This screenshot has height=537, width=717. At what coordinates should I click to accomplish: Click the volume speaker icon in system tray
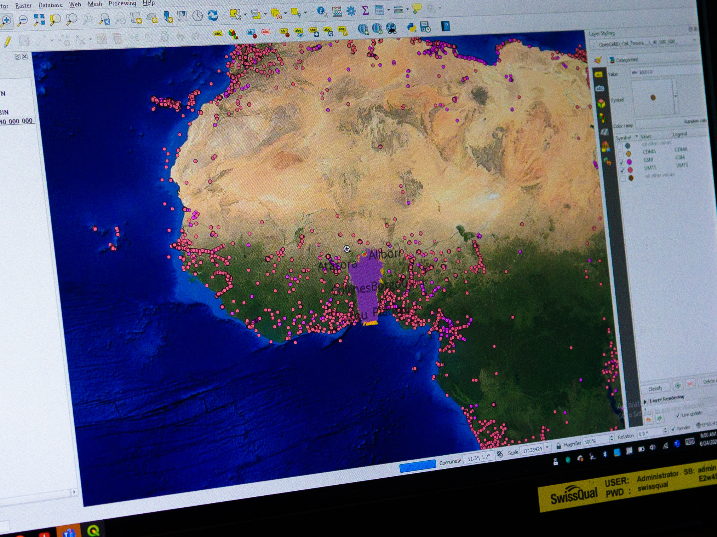coord(653,448)
